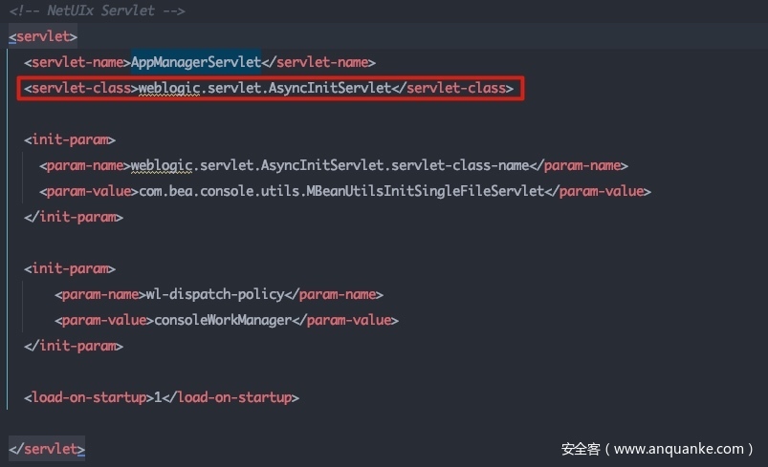Click the closing servlet-class tag
This screenshot has width=768, height=467.
(x=456, y=89)
